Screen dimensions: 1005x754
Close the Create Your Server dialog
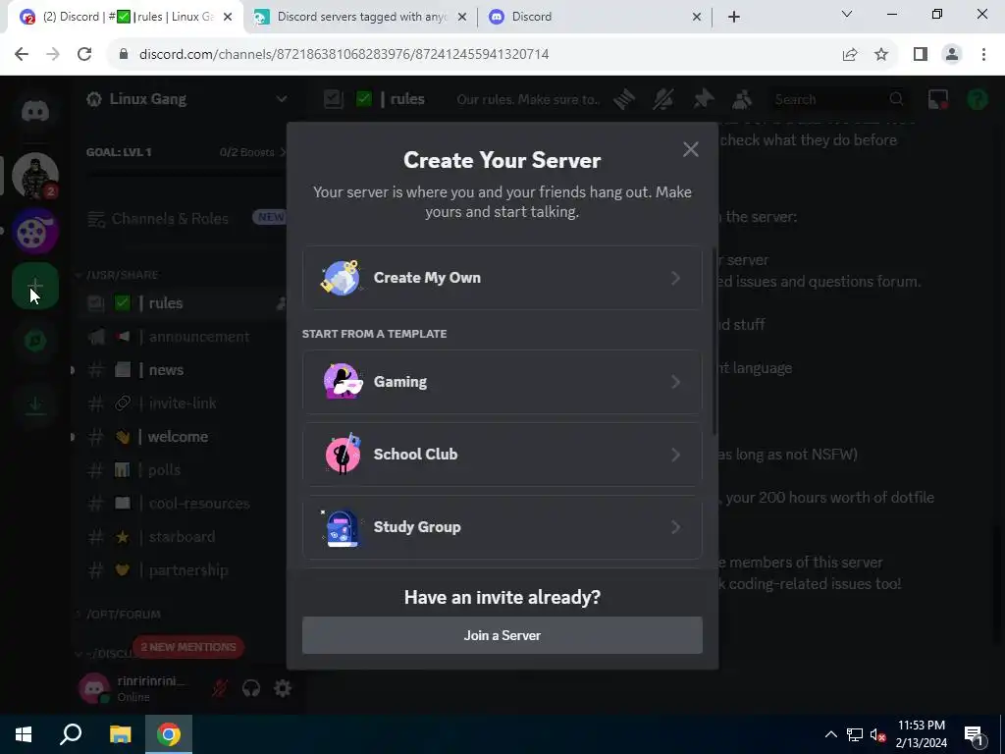tap(690, 149)
